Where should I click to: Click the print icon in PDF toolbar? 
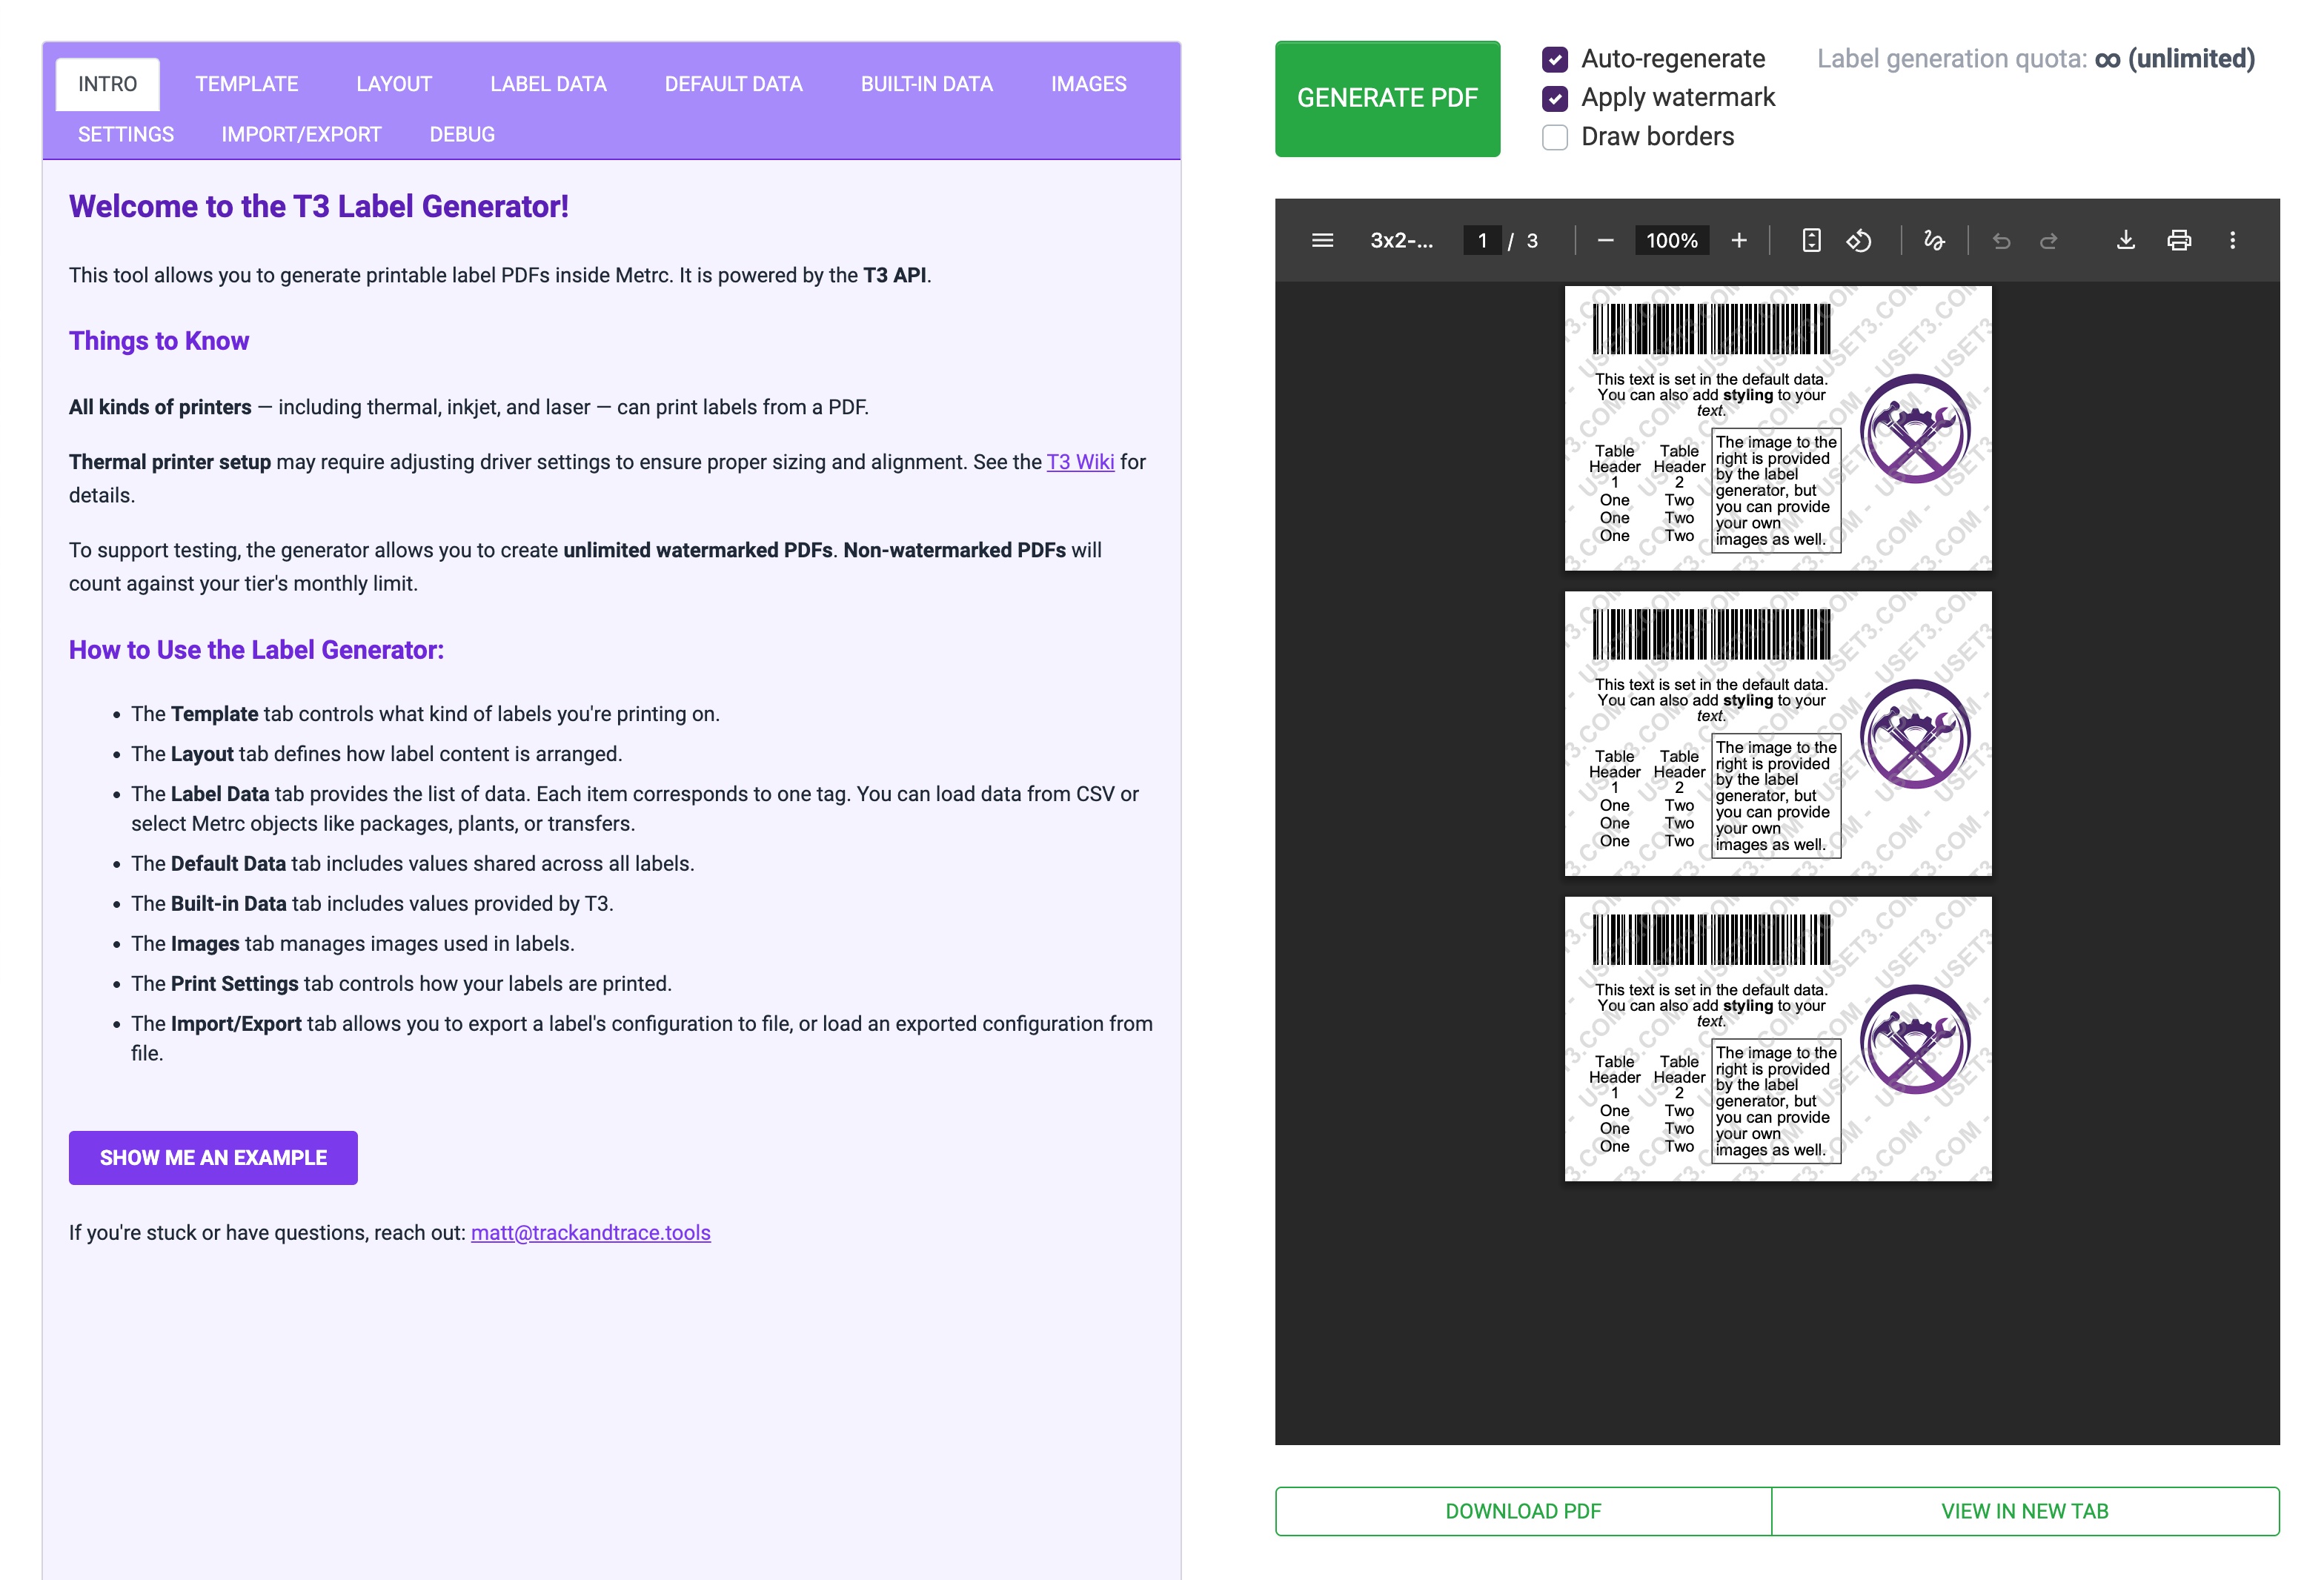pos(2179,240)
